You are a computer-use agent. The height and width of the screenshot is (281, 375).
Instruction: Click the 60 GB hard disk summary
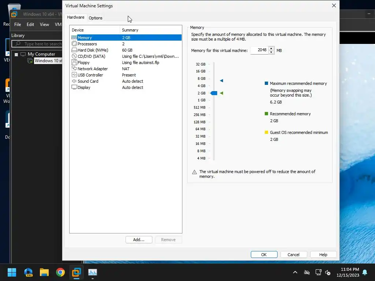pyautogui.click(x=127, y=50)
